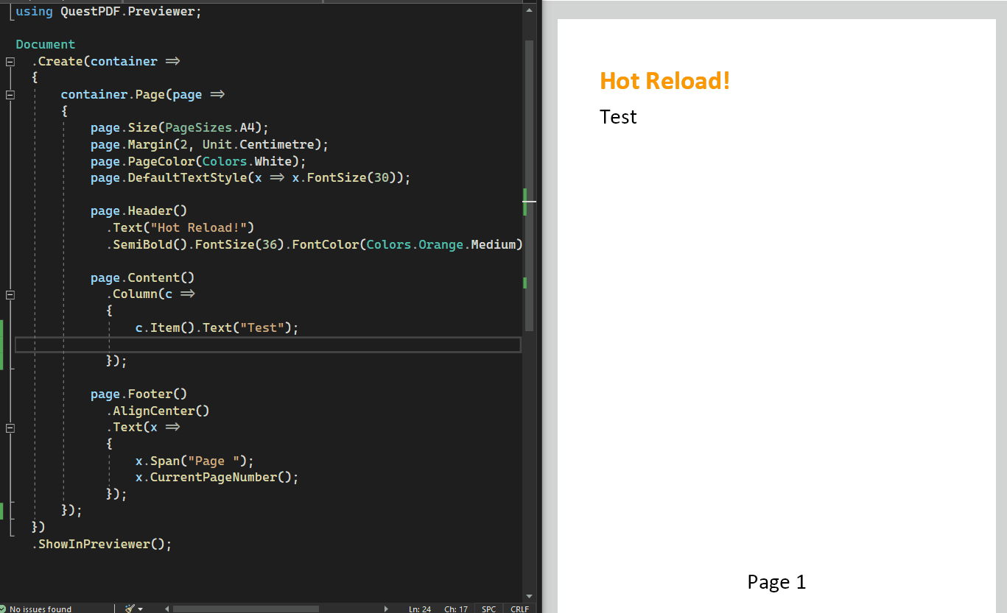Image resolution: width=1007 pixels, height=613 pixels.
Task: Click the horizontal scrollbar right arrow
Action: 386,609
